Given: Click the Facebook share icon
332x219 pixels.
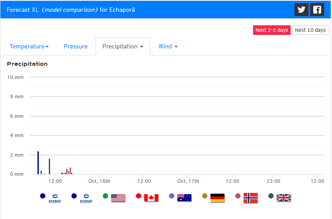Looking at the screenshot, I should (x=317, y=10).
